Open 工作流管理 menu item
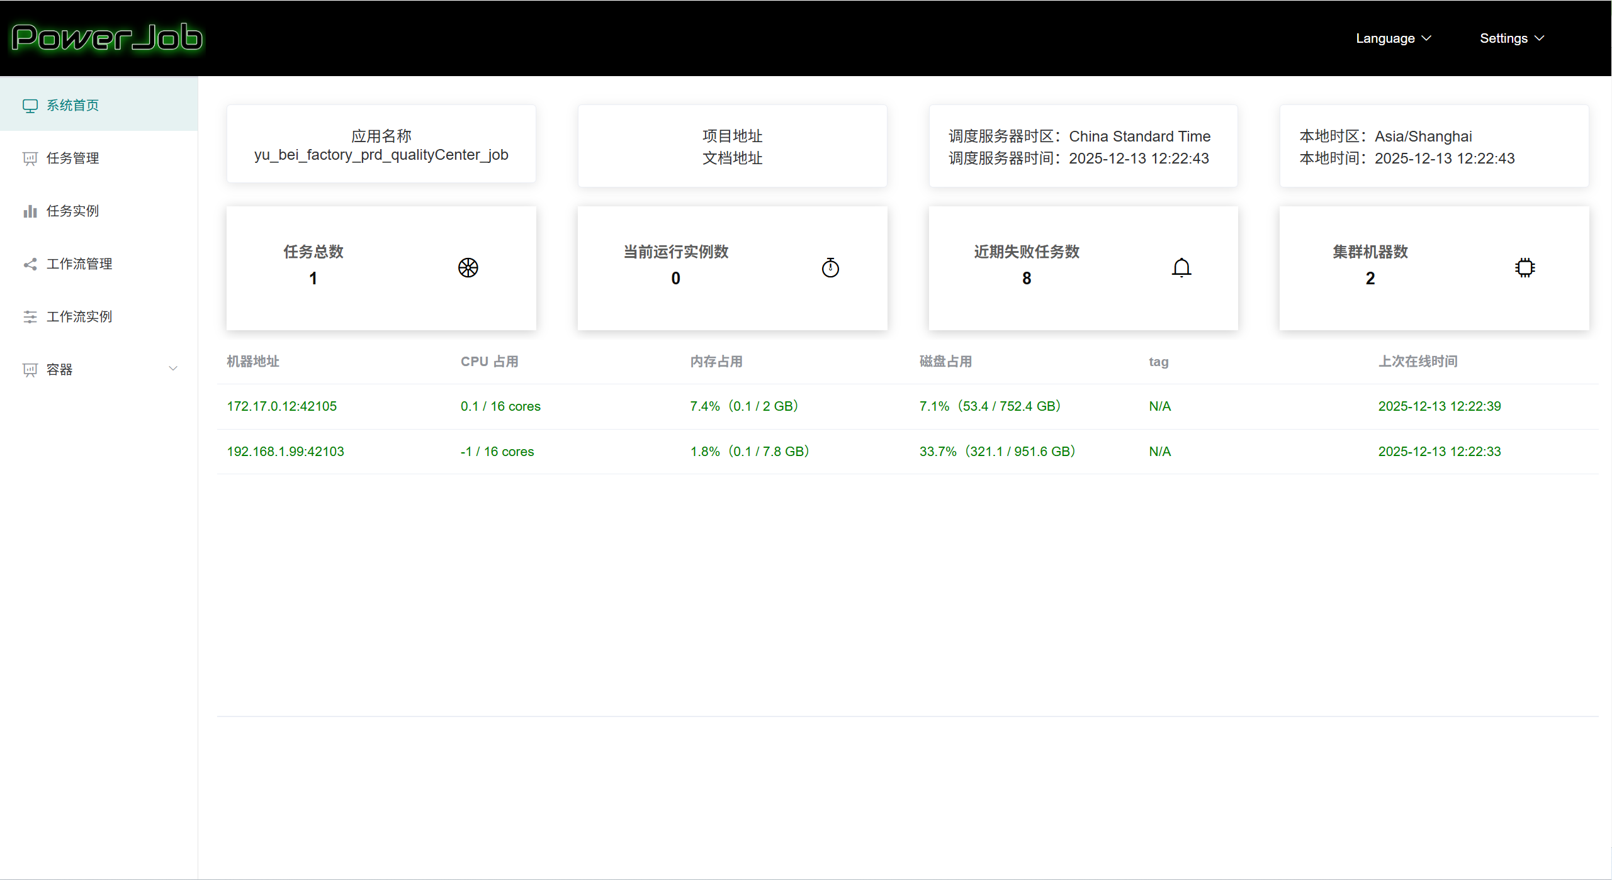 tap(79, 264)
